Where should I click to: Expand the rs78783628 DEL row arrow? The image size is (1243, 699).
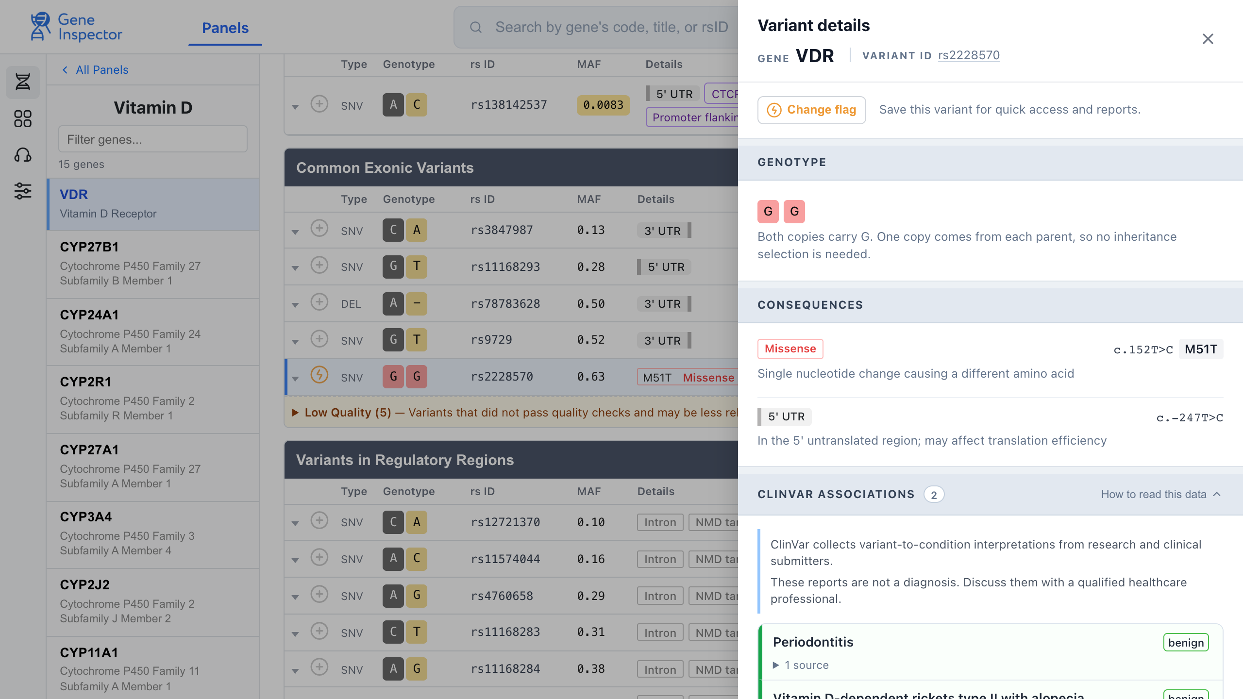(x=295, y=305)
